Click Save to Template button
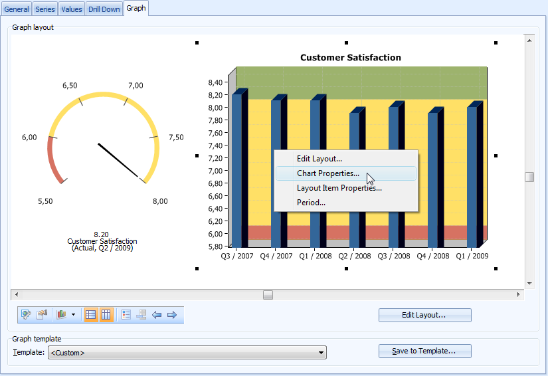548x376 pixels. coord(424,351)
